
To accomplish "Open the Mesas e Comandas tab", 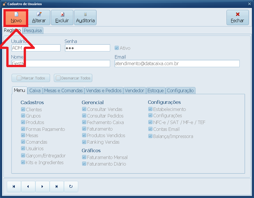I will coord(63,90).
